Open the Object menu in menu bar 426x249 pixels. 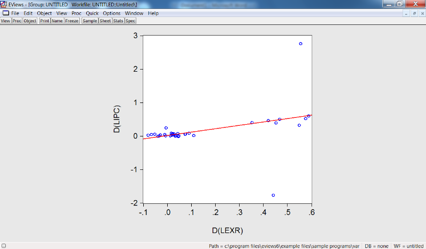pyautogui.click(x=44, y=13)
